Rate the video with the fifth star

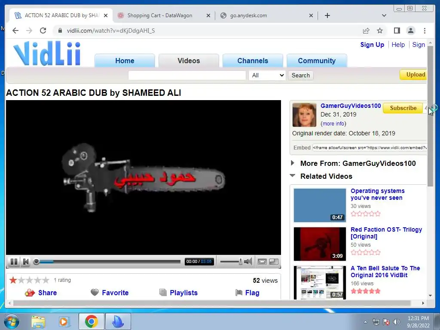click(46, 280)
